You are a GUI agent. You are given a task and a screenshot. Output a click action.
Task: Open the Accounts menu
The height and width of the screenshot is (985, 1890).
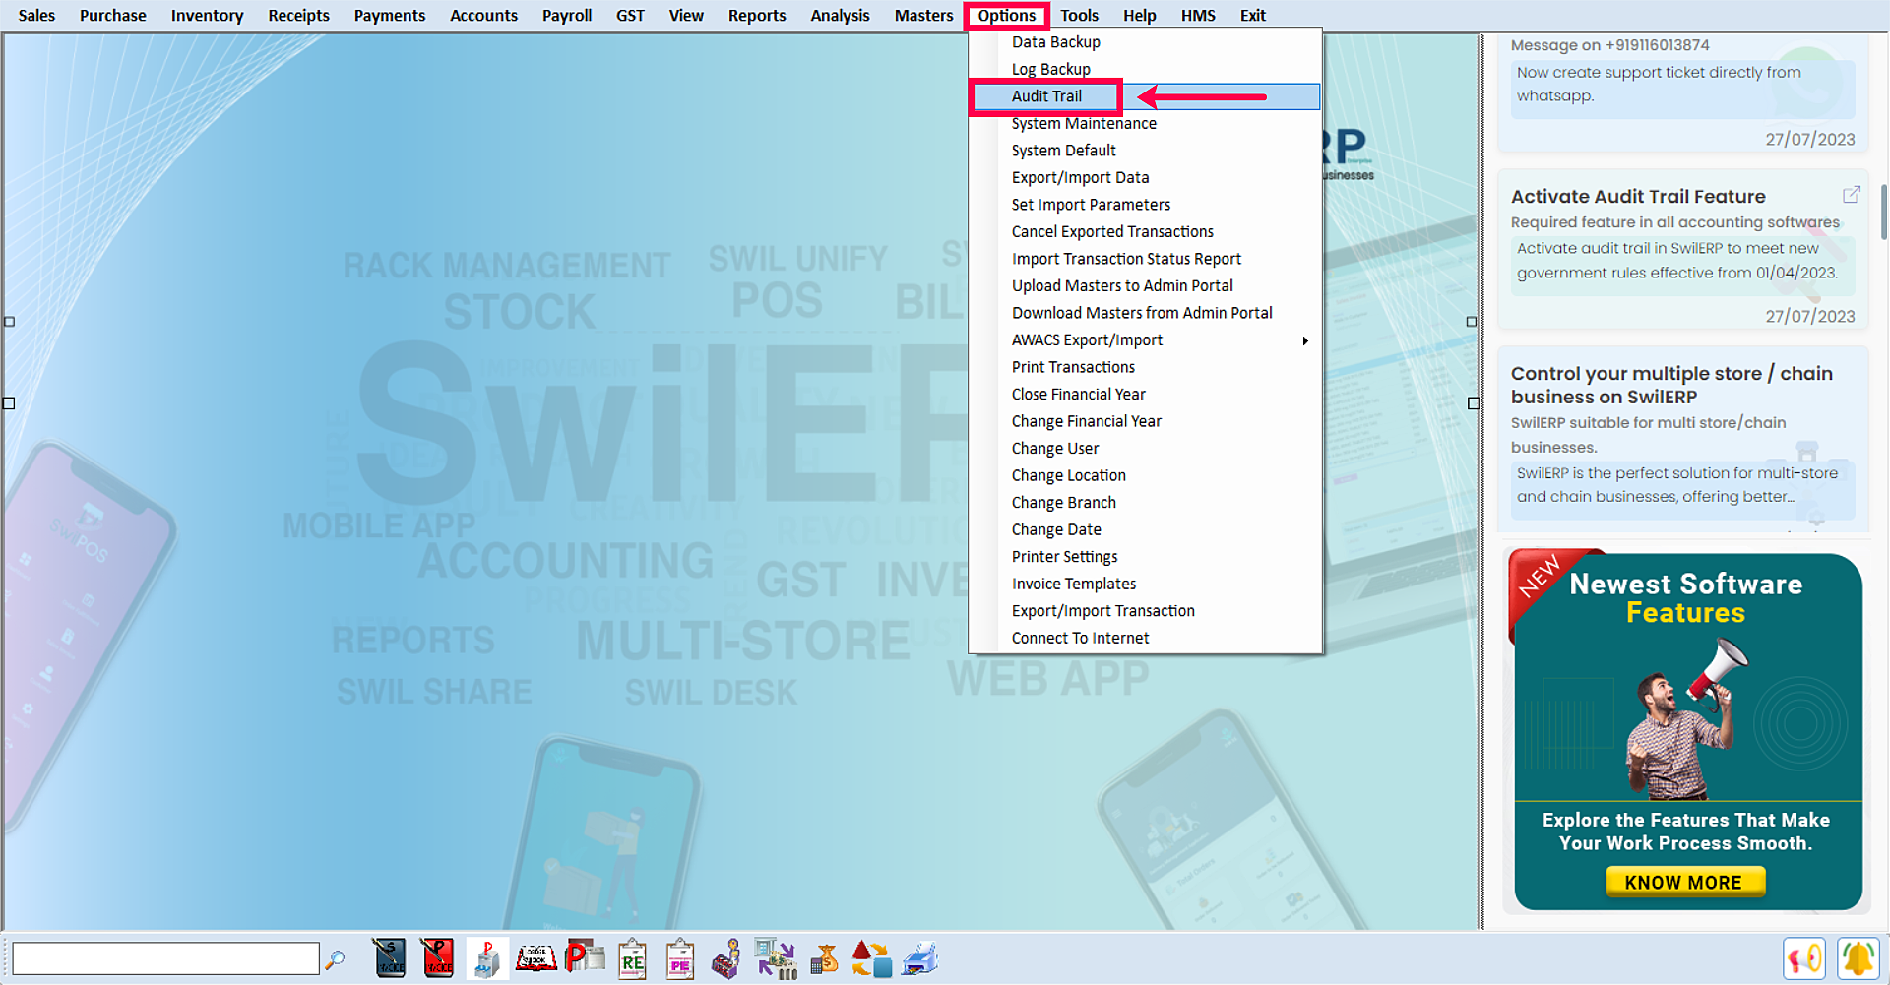pos(483,16)
